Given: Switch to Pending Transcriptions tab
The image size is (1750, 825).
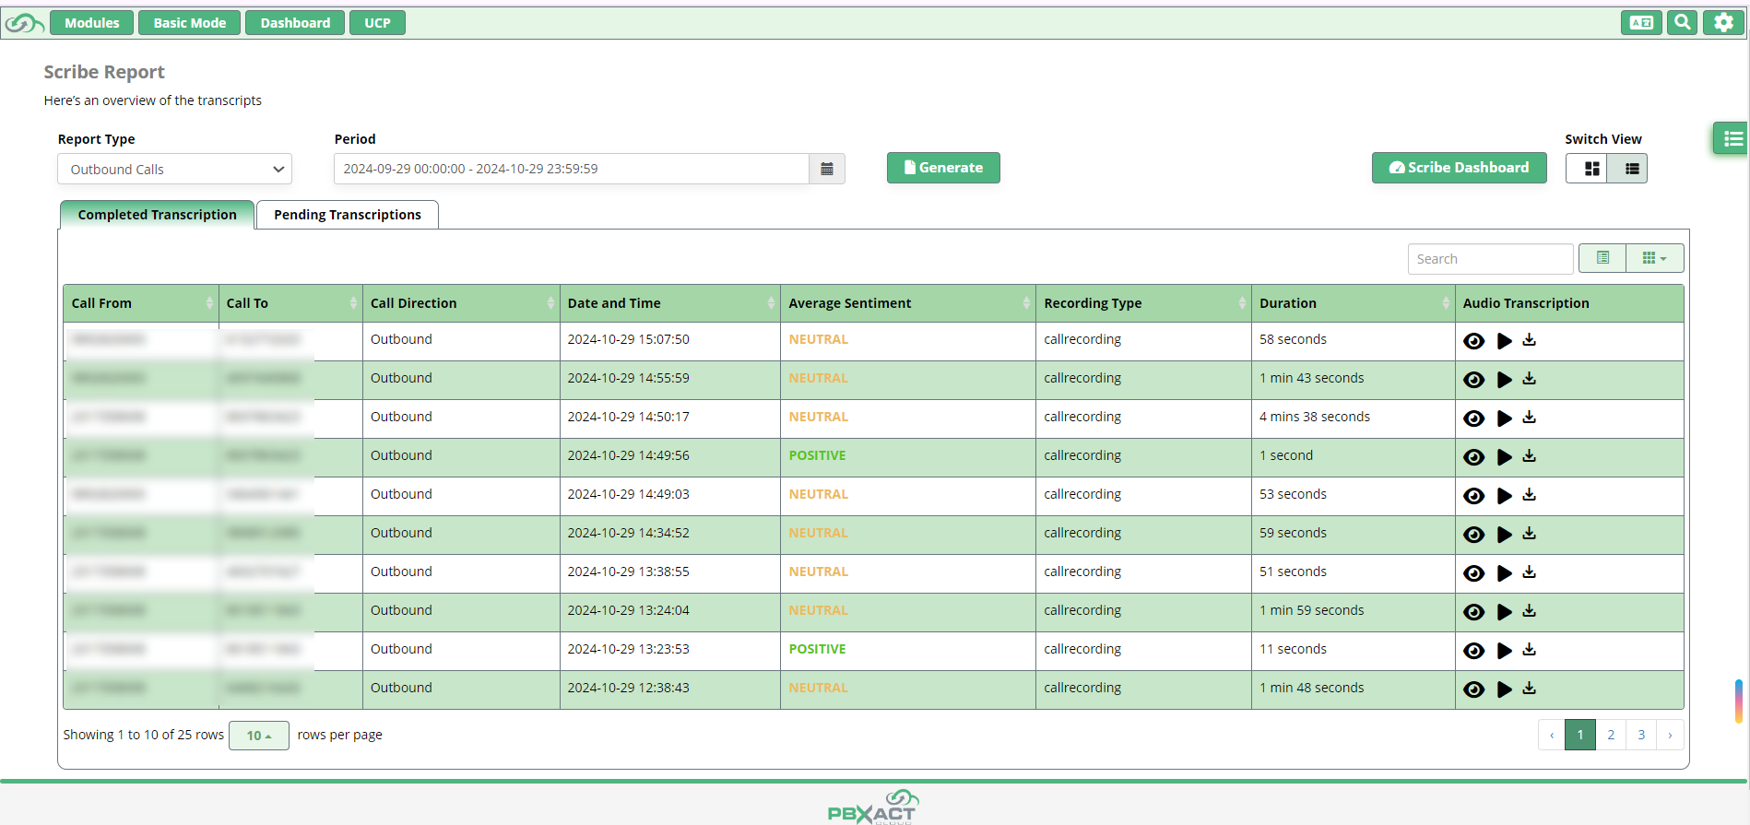Looking at the screenshot, I should tap(347, 215).
